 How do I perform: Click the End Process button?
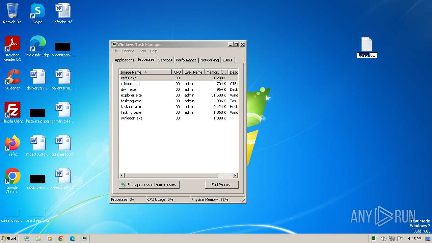pos(221,185)
